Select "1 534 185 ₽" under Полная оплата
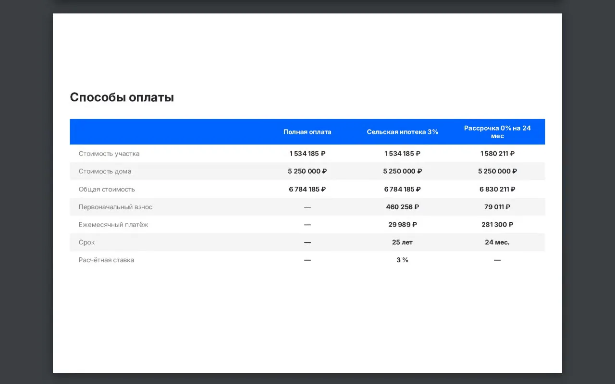 tap(307, 154)
